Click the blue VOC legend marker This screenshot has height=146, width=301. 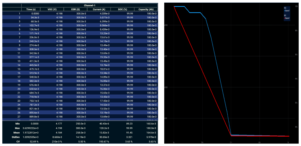click(x=285, y=10)
